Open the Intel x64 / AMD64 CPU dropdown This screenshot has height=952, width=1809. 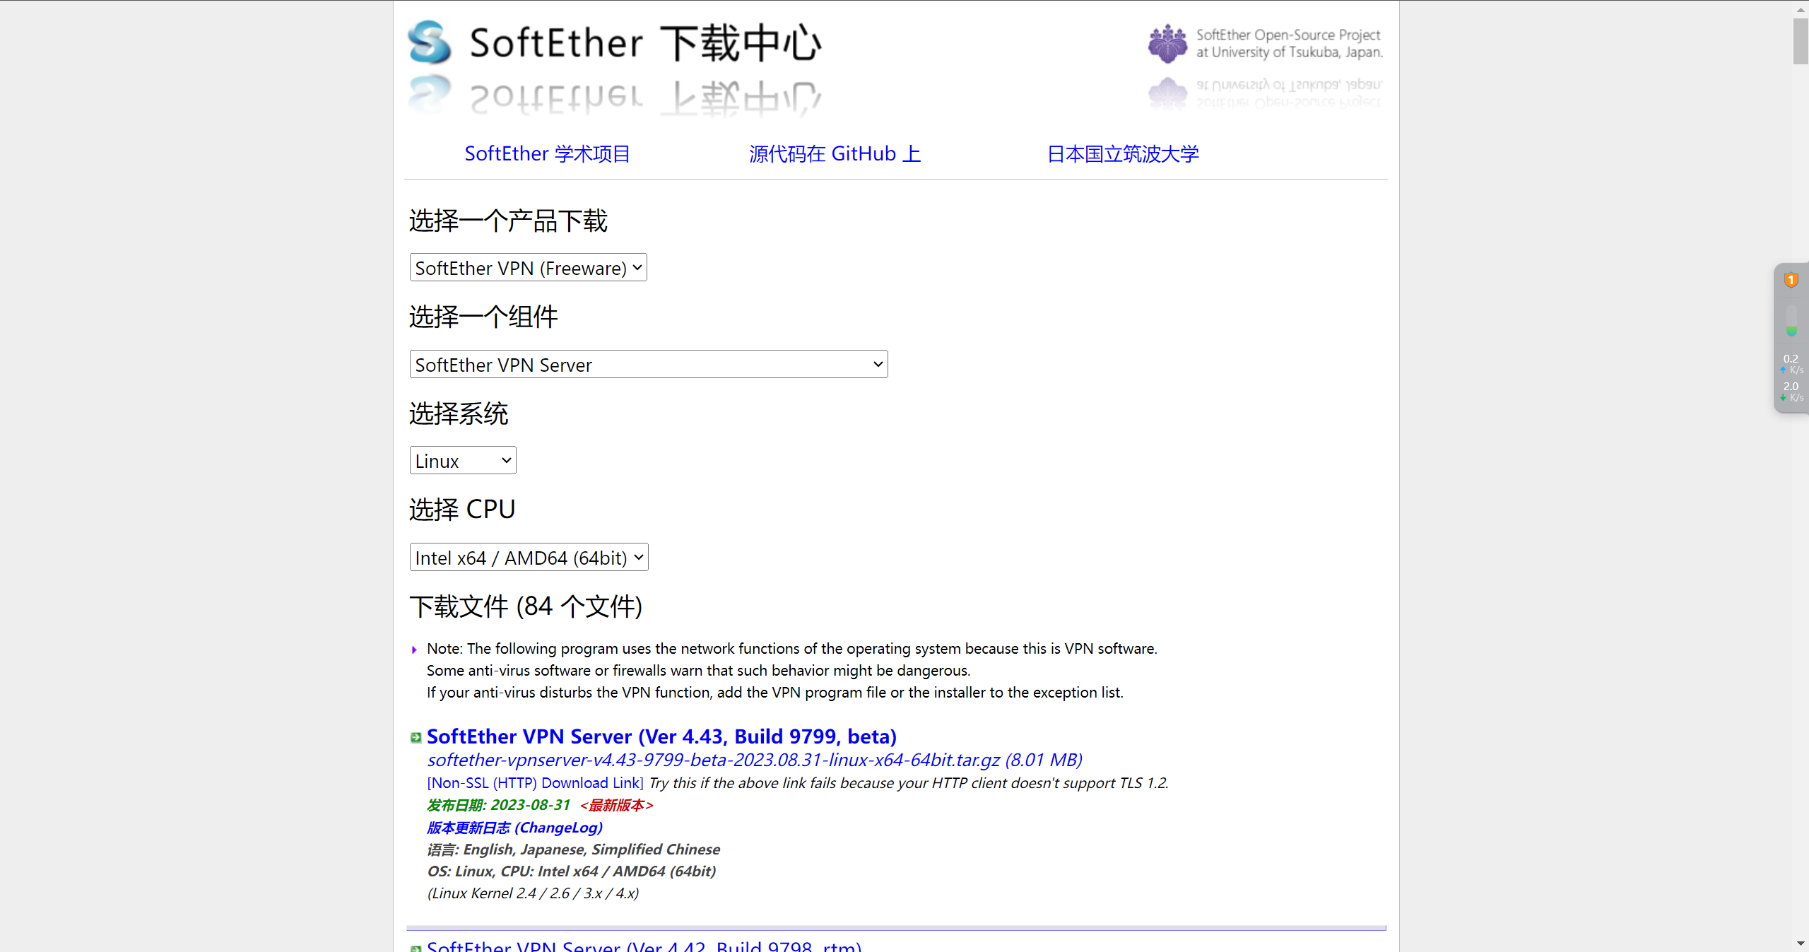coord(529,557)
